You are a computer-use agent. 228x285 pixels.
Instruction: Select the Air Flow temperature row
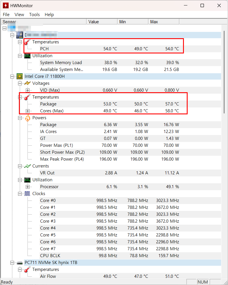click(x=130, y=276)
